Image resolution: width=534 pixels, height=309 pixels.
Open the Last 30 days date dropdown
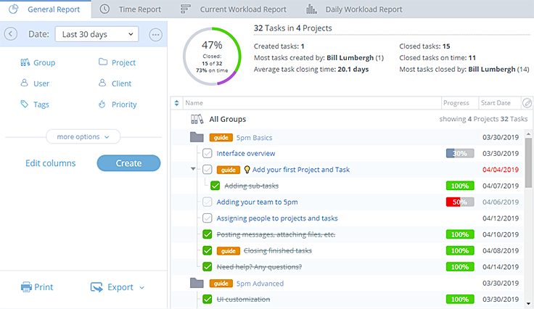click(96, 34)
